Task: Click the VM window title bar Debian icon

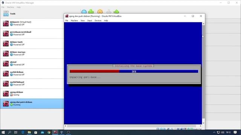Action: click(x=67, y=16)
